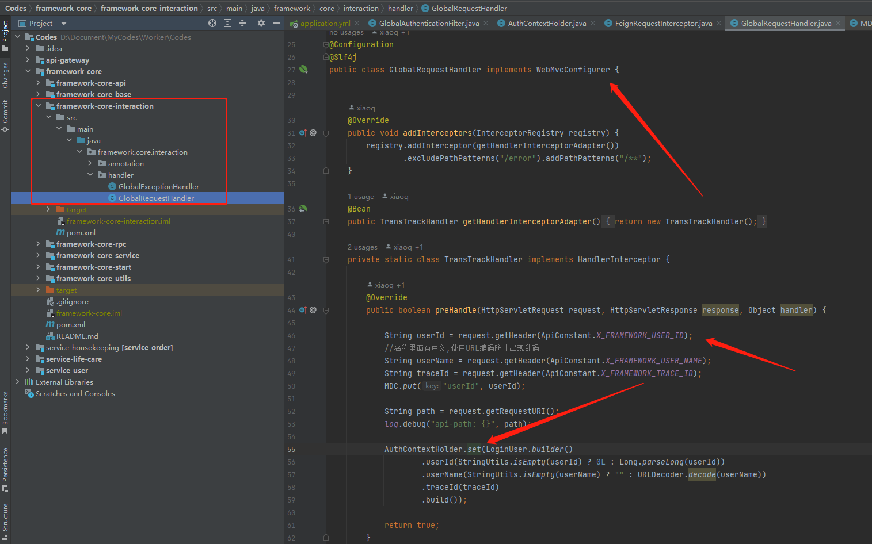Viewport: 872px width, 544px height.
Task: Click the '1 usage' hint above @Bean
Action: pos(360,197)
